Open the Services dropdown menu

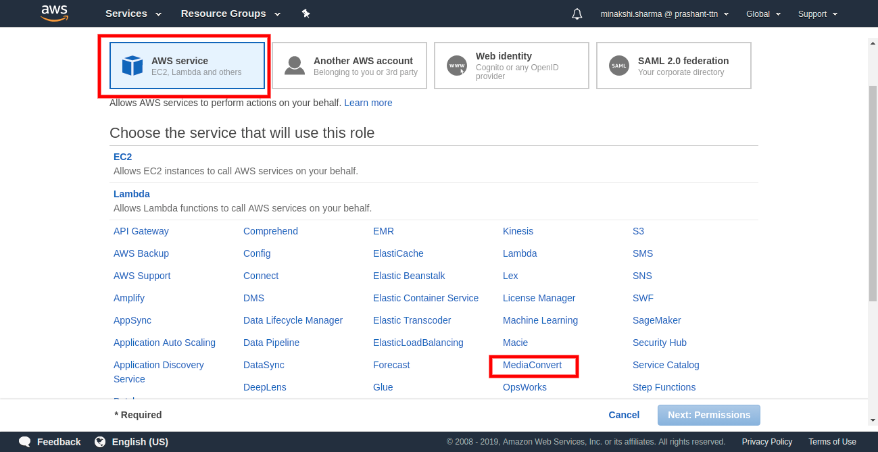[133, 14]
